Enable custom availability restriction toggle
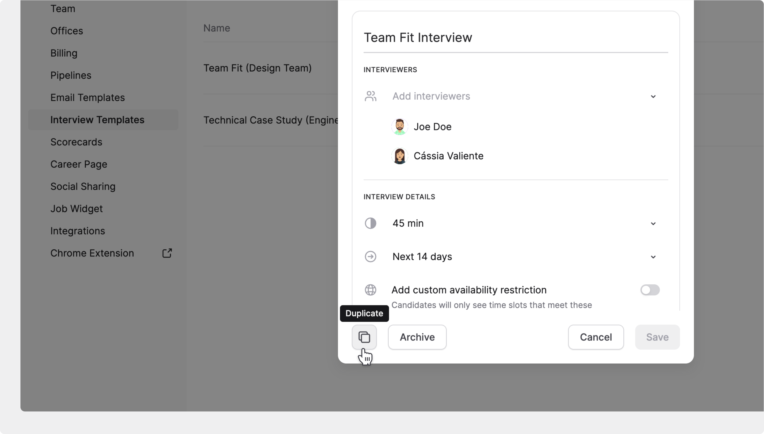Viewport: 764px width, 434px height. click(x=650, y=290)
